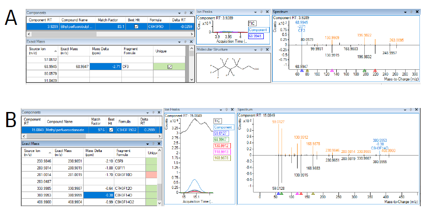Screen dimensions: 423x208
Task: Close the Ion Peaks panel in screenshot B
Action: tap(233, 110)
